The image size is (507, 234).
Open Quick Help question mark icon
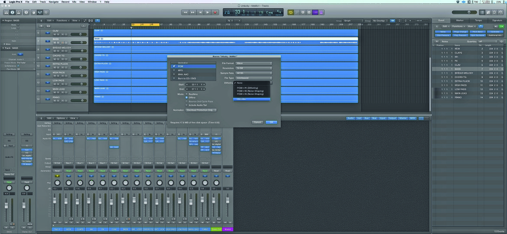[26, 12]
